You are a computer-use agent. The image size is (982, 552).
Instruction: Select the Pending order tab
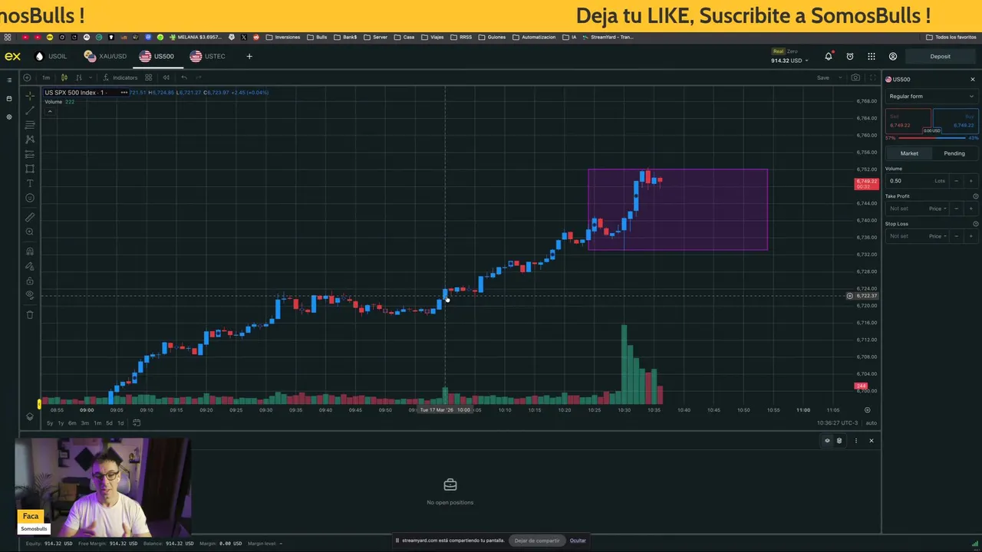[954, 153]
